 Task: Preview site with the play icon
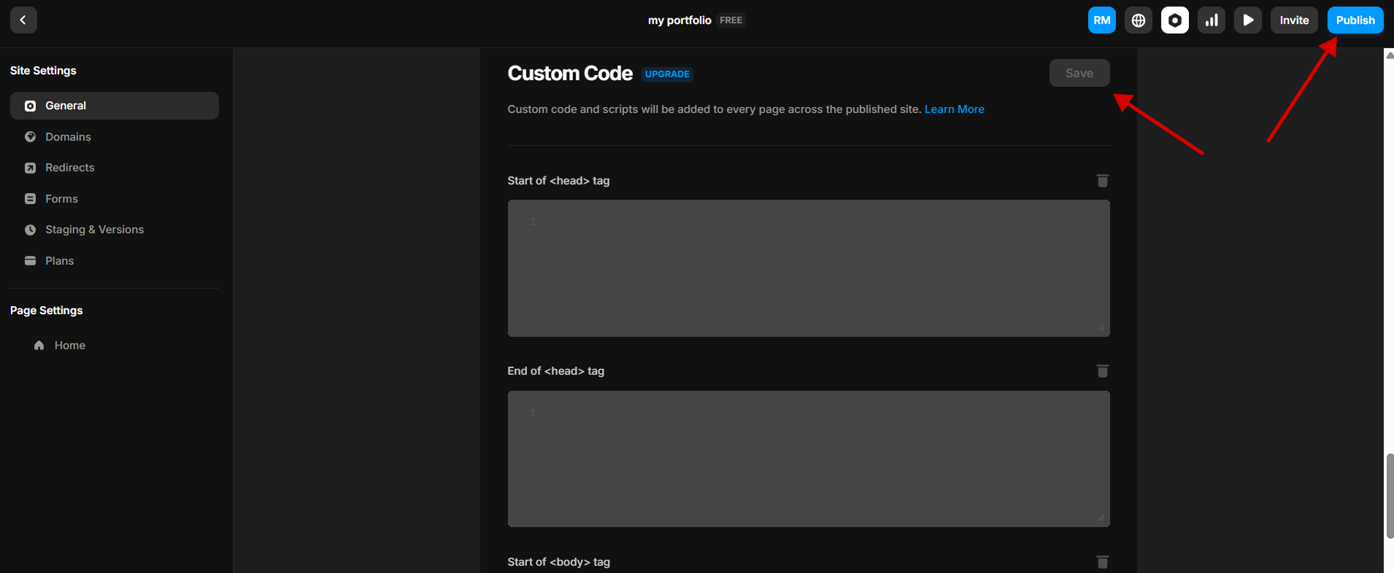tap(1247, 20)
